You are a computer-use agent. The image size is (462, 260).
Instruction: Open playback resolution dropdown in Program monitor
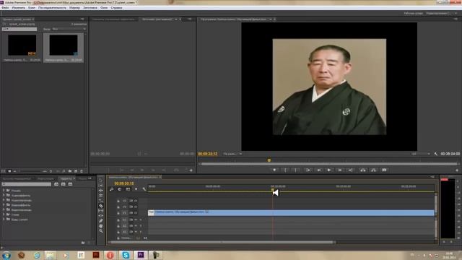point(420,154)
